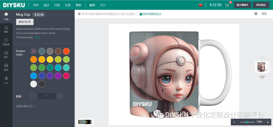Viewport: 273px width, 127px height.
Task: Click the 更多 more link
Action: click(37, 37)
